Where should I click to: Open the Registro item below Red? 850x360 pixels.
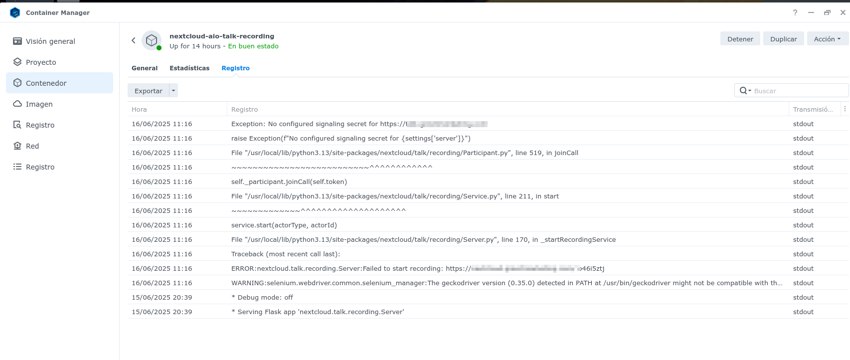click(59, 167)
